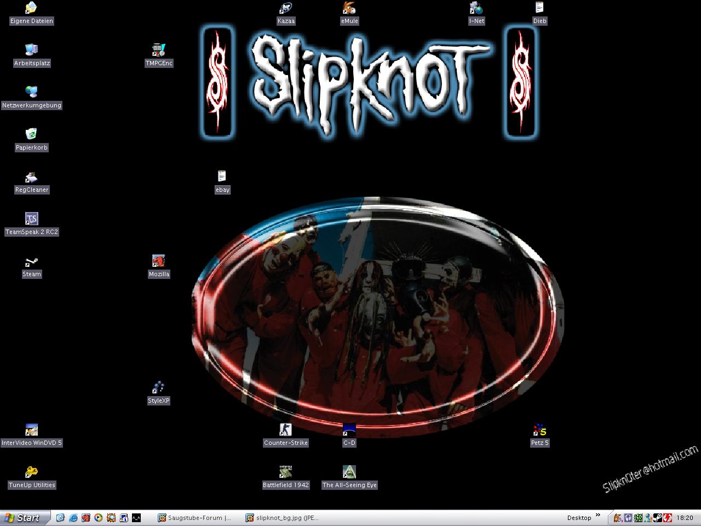Click the Steam icon in system tray
701x526 pixels.
tap(657, 518)
